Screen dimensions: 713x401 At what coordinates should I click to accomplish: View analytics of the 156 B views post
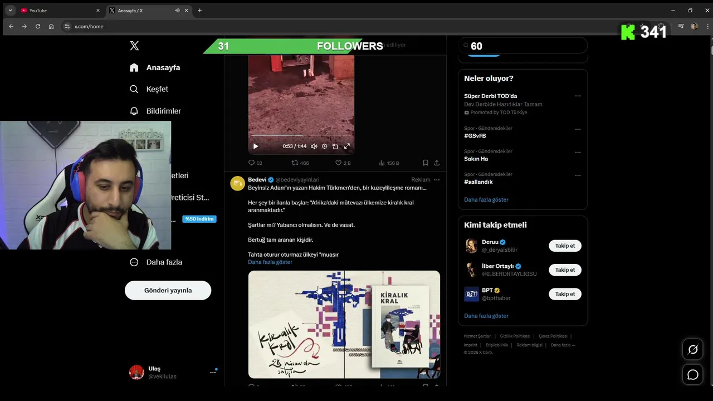(389, 163)
